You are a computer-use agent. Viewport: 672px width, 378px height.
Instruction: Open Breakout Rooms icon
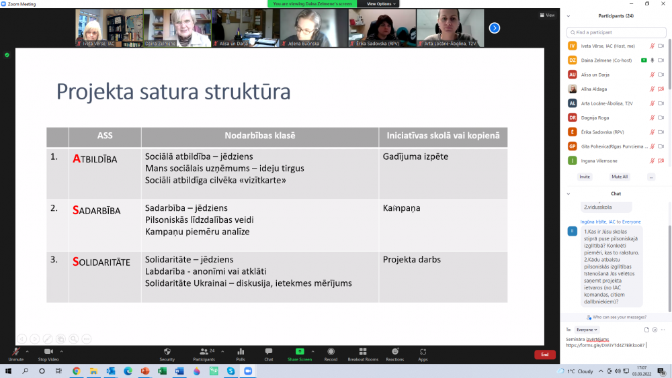pos(363,352)
